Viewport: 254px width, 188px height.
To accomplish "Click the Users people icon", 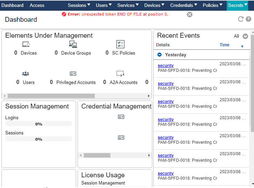I will pos(26,74).
